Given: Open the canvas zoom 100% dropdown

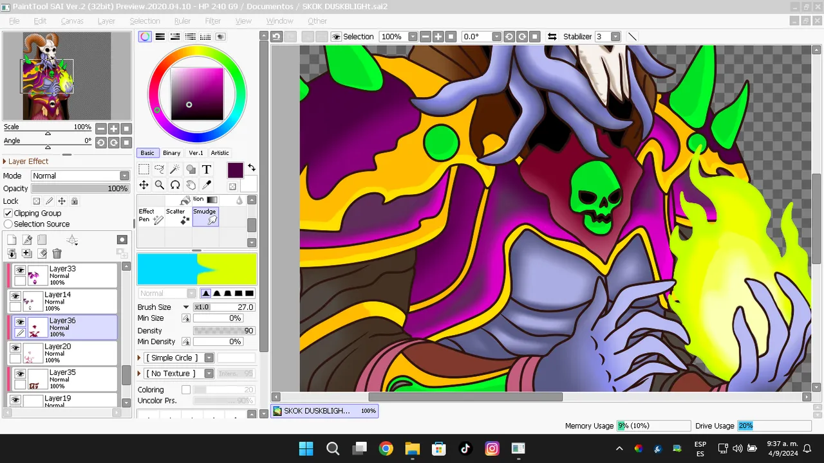Looking at the screenshot, I should (413, 37).
